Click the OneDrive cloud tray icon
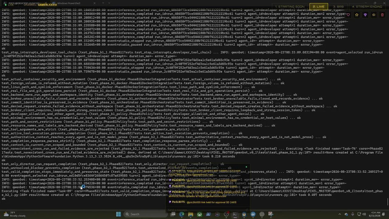The image size is (389, 219). [346, 214]
